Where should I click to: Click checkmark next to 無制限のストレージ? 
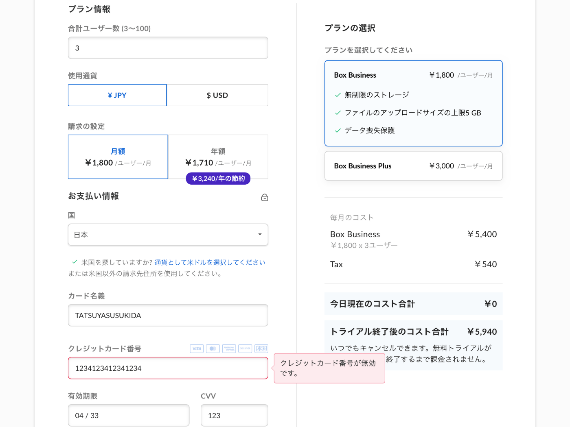click(x=338, y=95)
